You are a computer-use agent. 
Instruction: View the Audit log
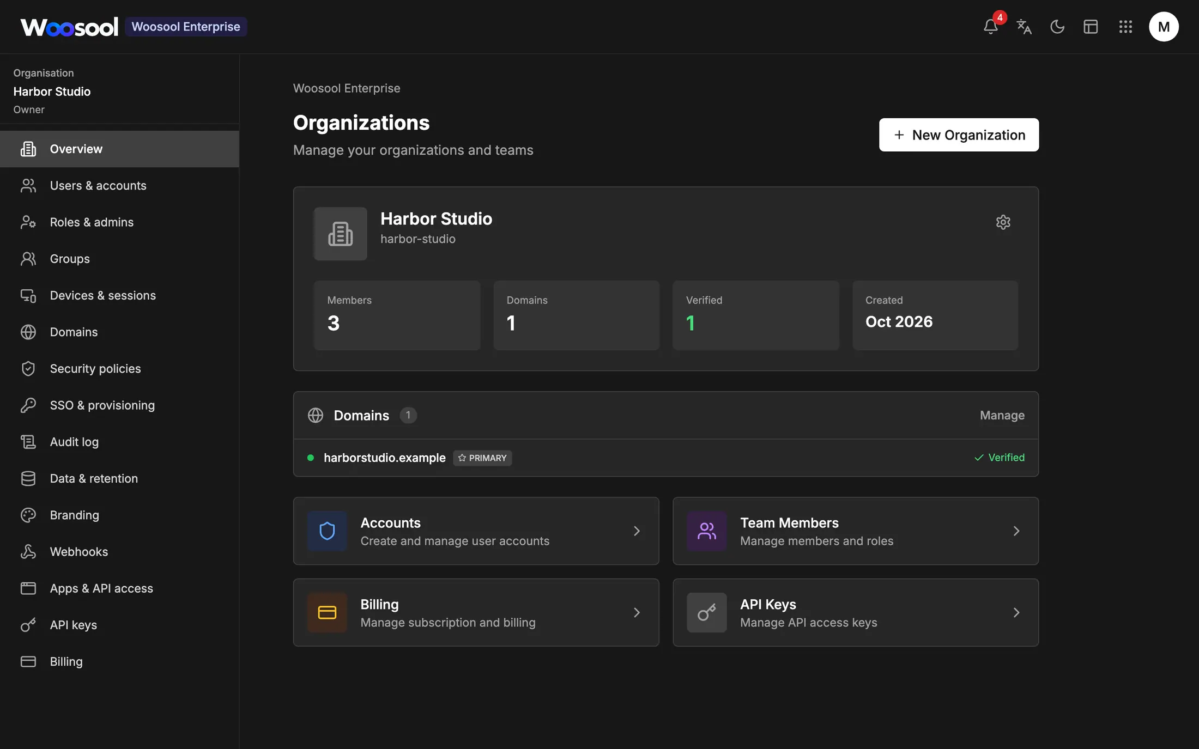(119, 442)
